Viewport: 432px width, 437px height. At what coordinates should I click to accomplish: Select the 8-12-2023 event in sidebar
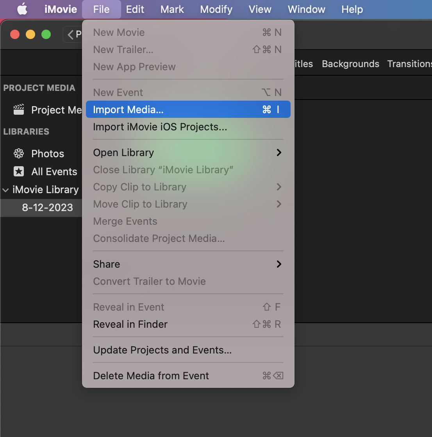(x=47, y=208)
